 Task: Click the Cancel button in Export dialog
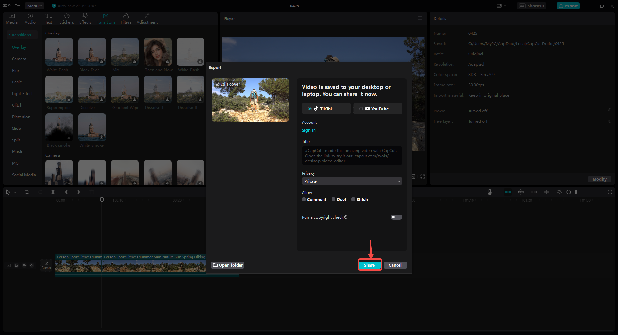[395, 265]
